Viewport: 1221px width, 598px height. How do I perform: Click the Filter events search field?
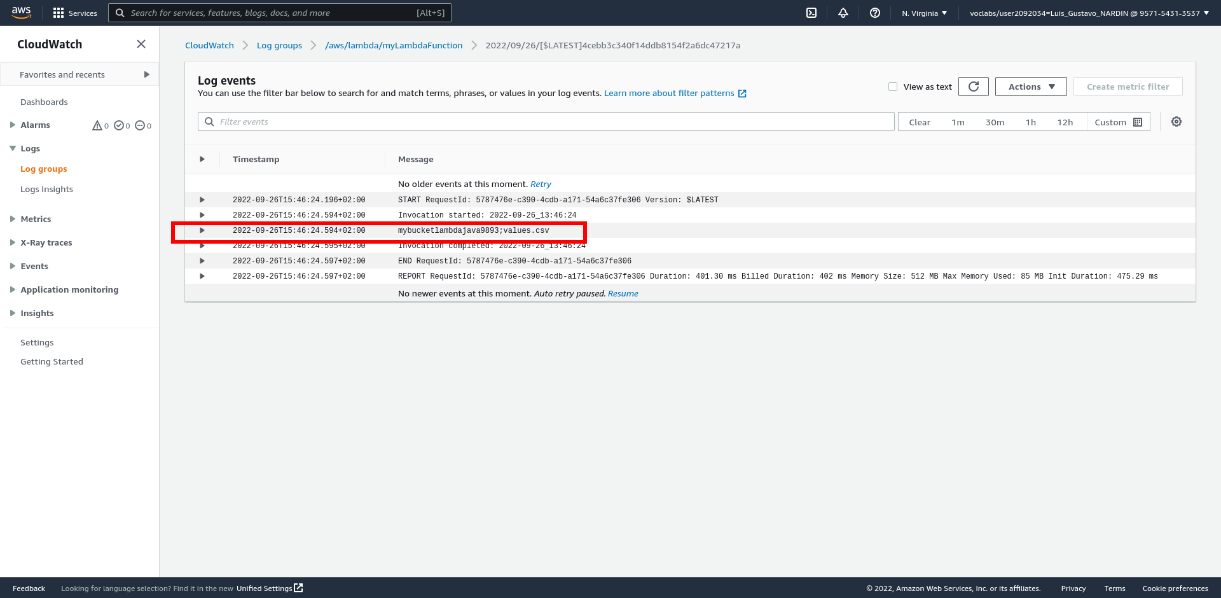[x=547, y=122]
